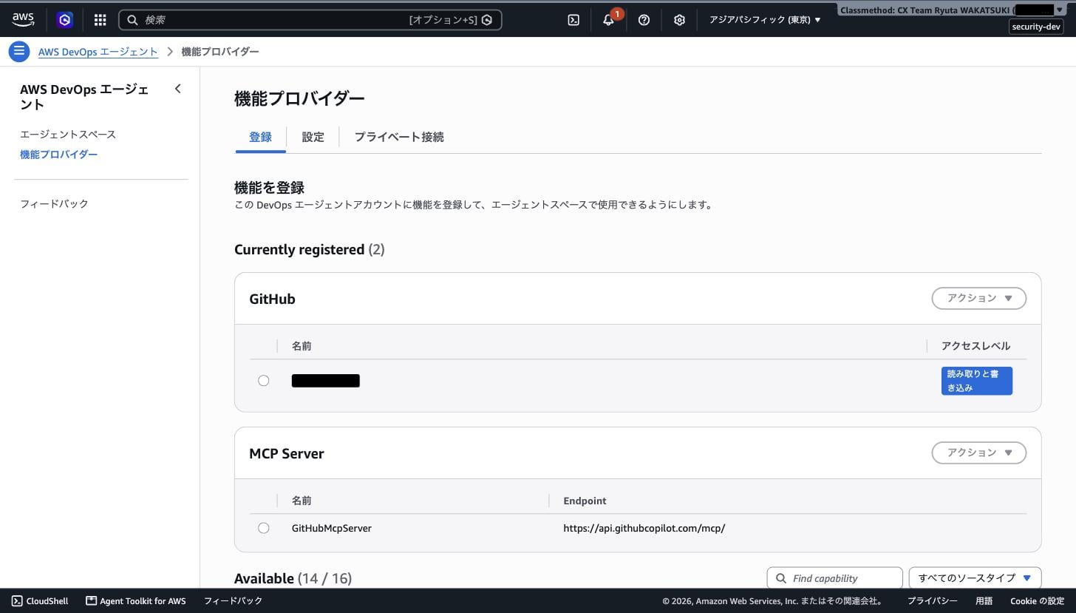
Task: Click the 名前 header in MCP Server table
Action: coord(302,501)
